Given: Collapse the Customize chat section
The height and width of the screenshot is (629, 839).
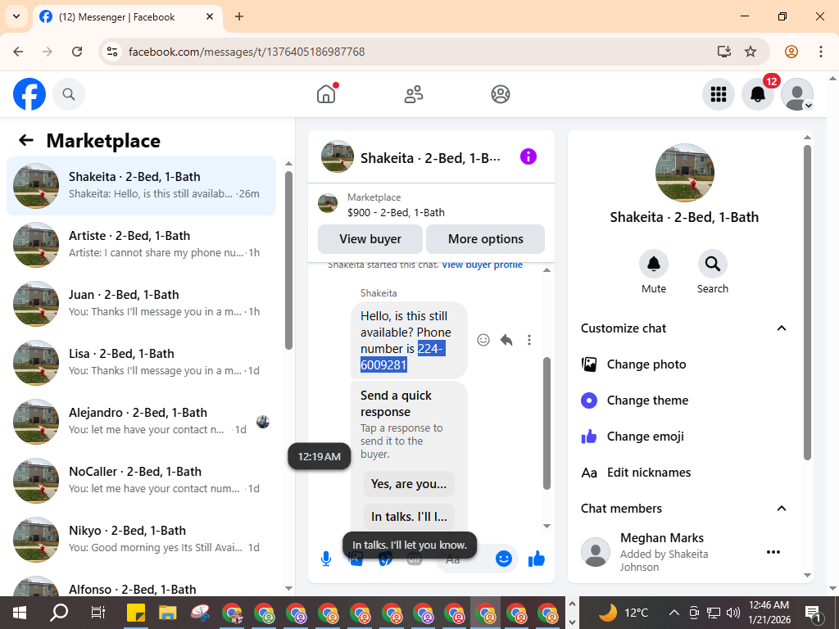Looking at the screenshot, I should pyautogui.click(x=781, y=328).
